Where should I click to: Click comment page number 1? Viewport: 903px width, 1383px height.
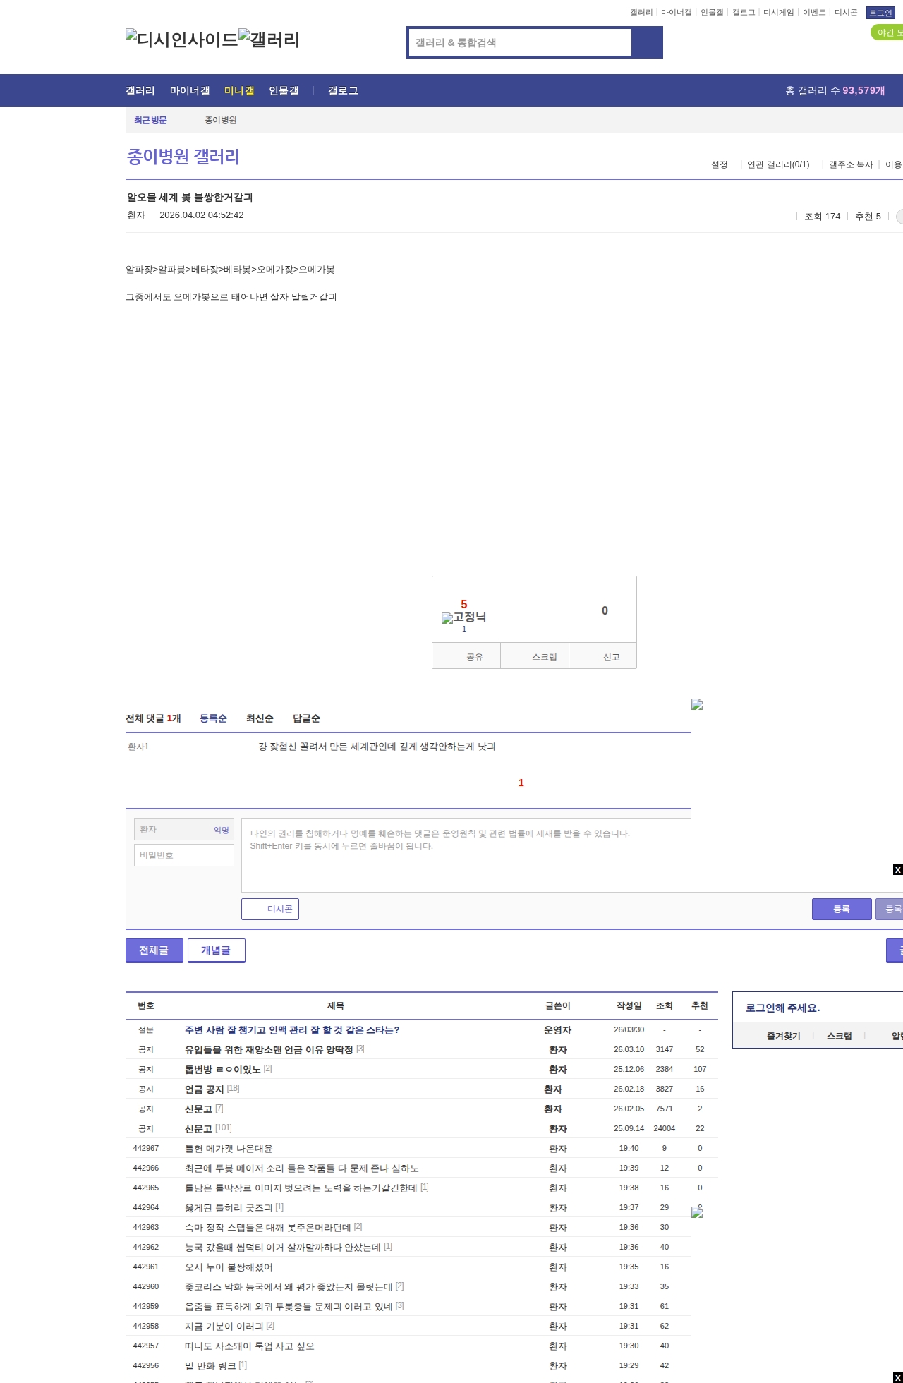(521, 783)
